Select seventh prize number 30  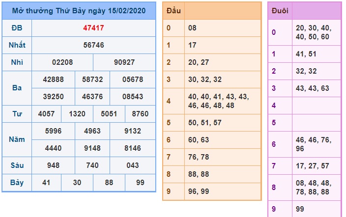coord(77,183)
